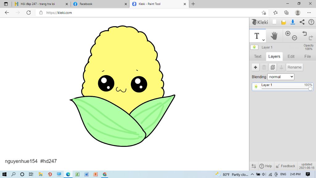
Task: Merge layer down with the merge icon
Action: [281, 67]
